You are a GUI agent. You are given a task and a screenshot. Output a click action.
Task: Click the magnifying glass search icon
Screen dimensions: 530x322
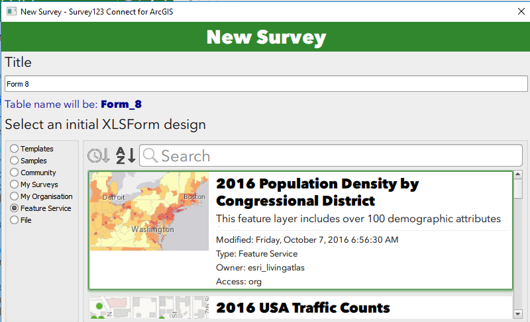[150, 155]
